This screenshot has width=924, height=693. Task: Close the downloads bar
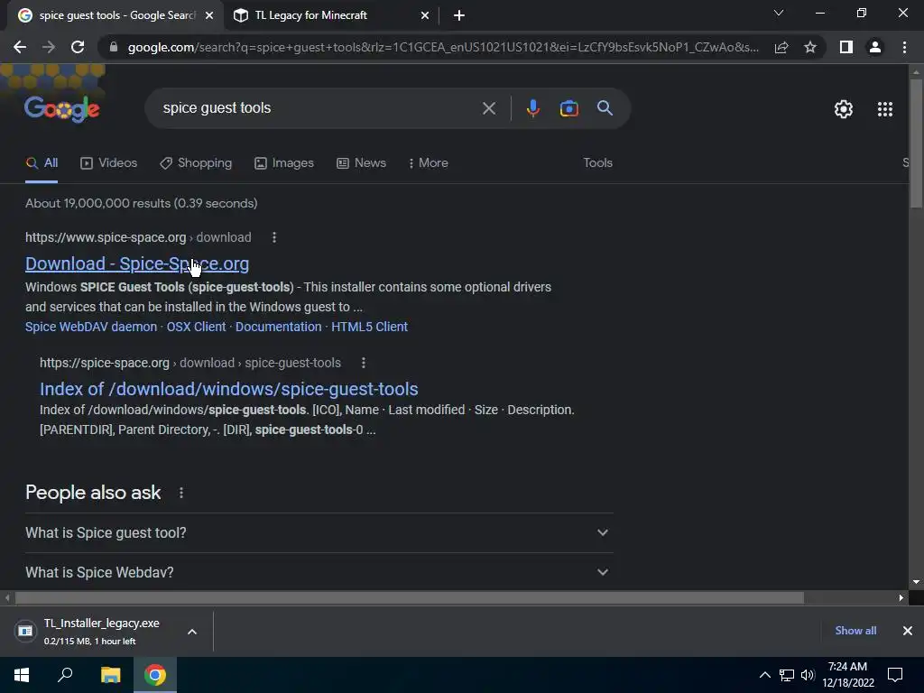coord(908,631)
